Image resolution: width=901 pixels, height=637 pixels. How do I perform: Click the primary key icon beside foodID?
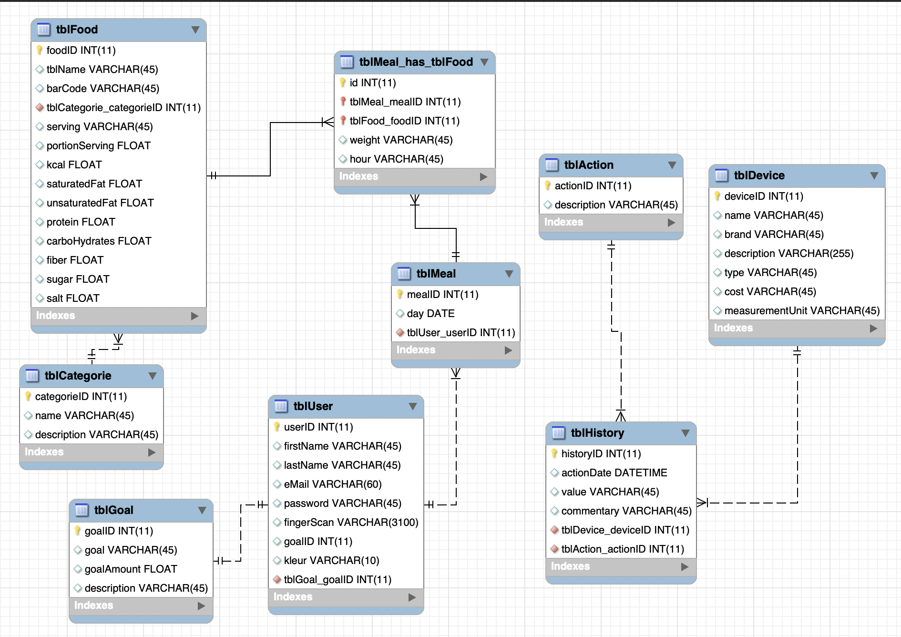40,50
